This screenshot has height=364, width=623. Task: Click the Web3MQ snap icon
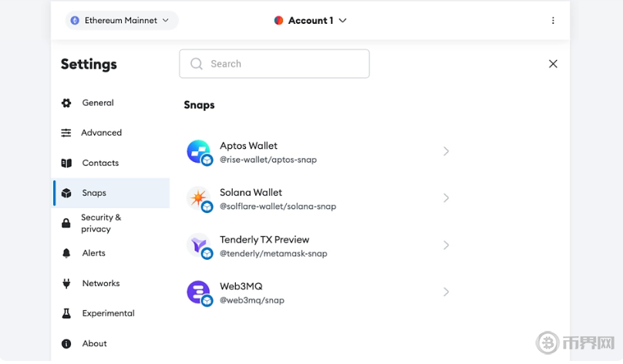pyautogui.click(x=198, y=292)
